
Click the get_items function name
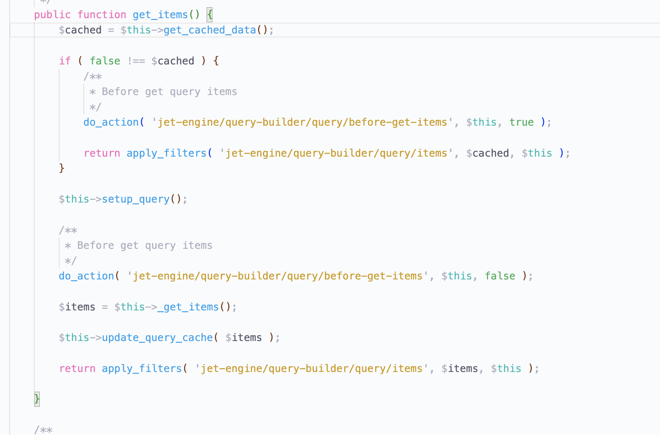click(x=159, y=15)
